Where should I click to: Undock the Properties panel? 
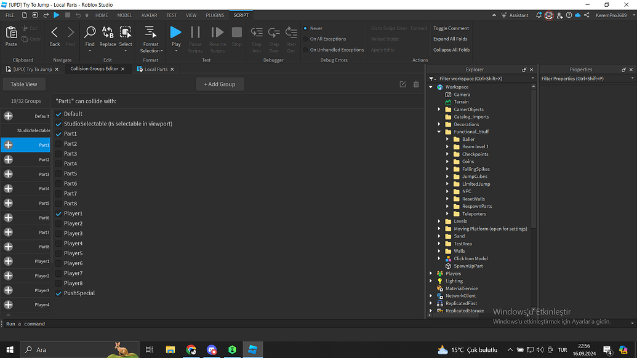click(623, 70)
